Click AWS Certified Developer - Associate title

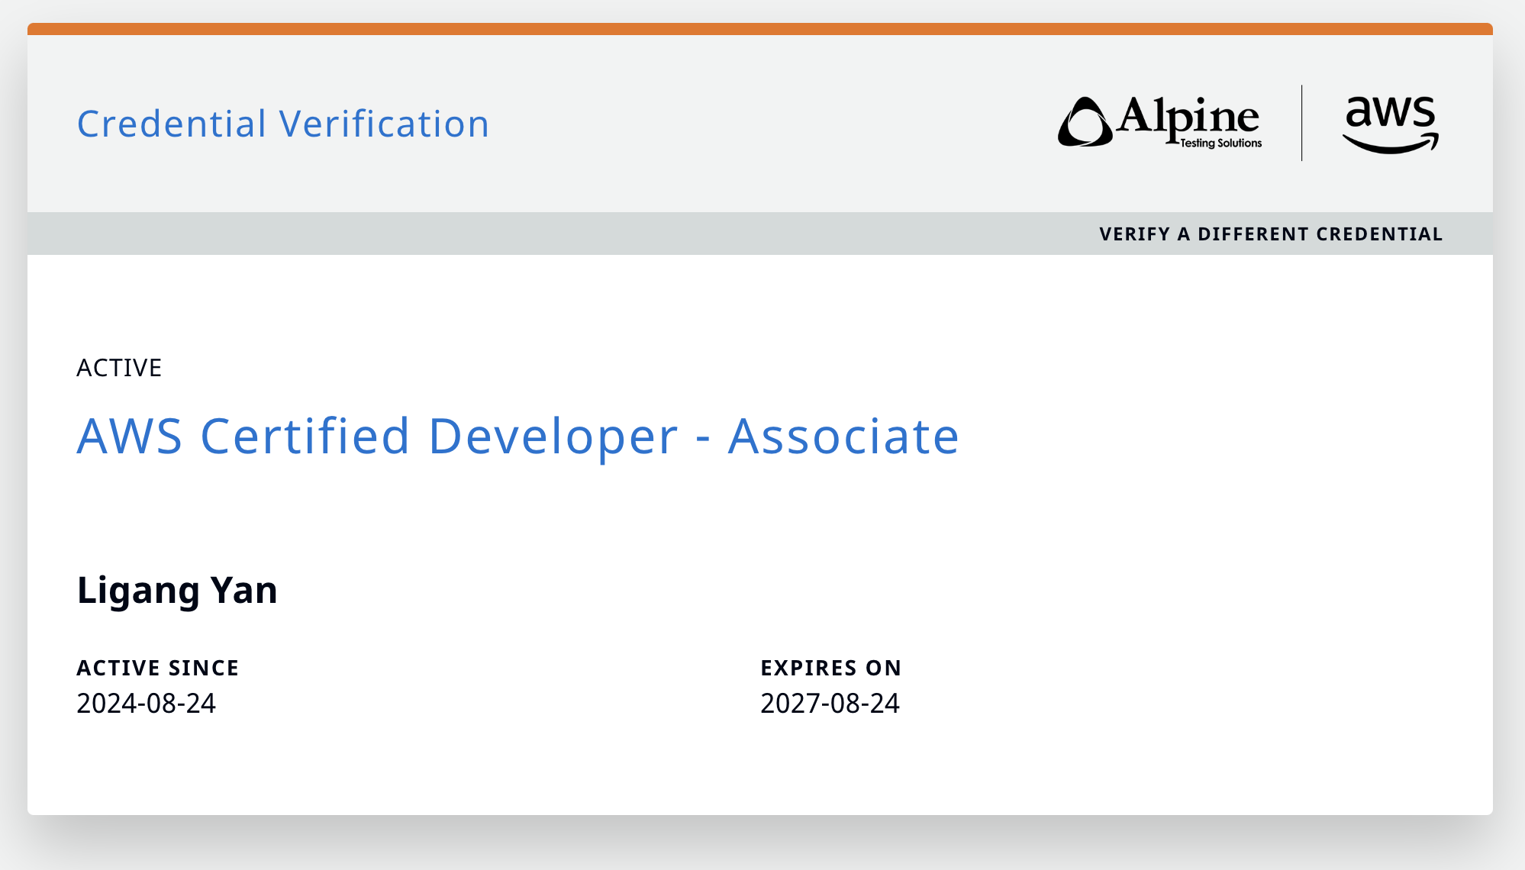(517, 437)
